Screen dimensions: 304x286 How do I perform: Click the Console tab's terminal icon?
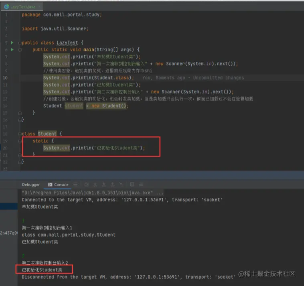(x=50, y=185)
